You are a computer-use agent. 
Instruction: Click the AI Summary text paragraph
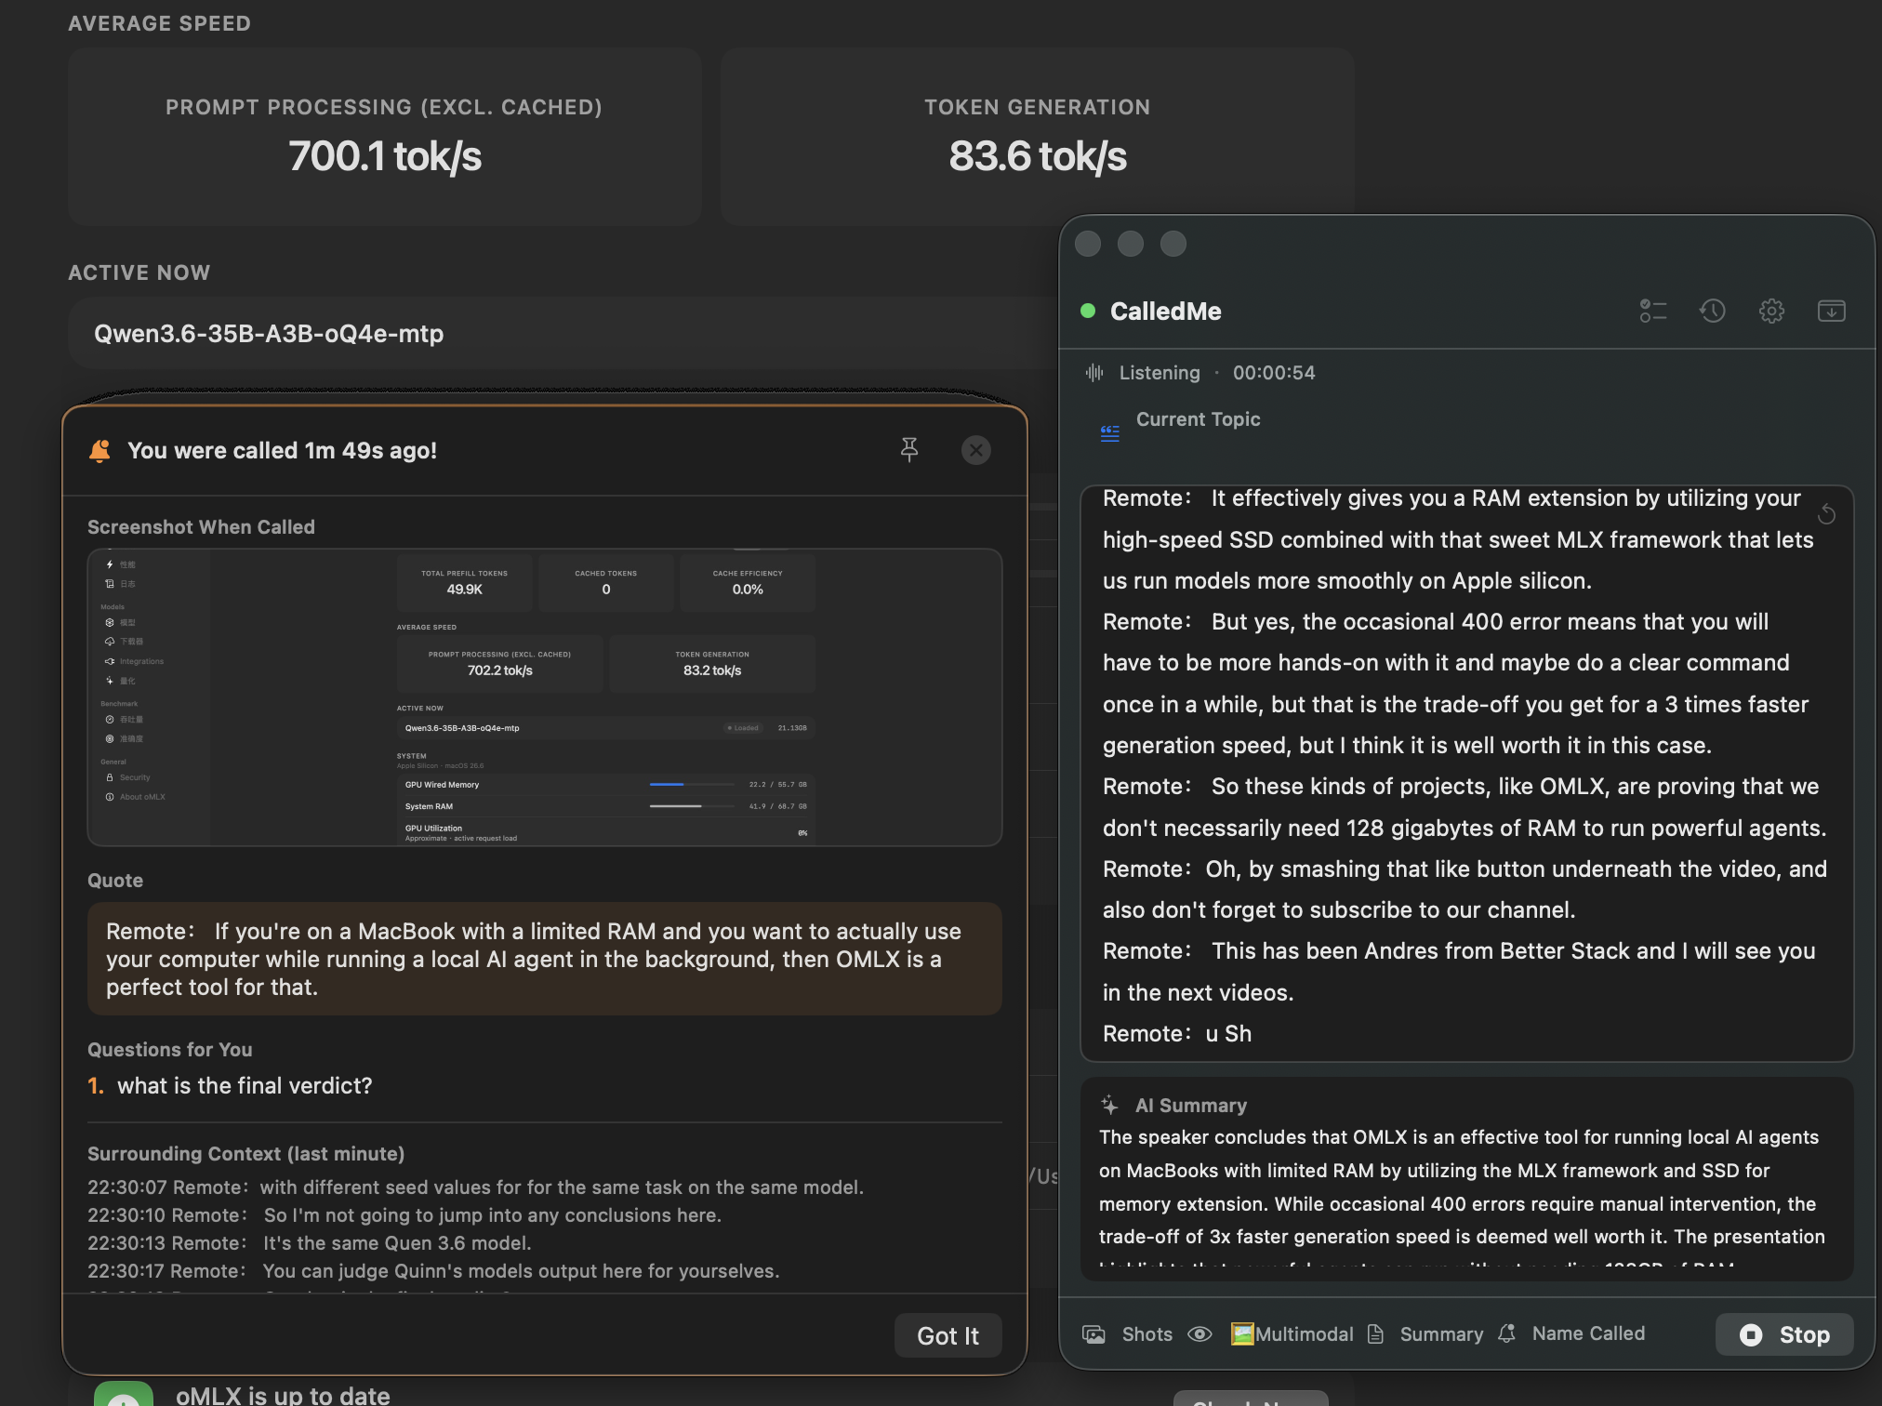coord(1464,1198)
